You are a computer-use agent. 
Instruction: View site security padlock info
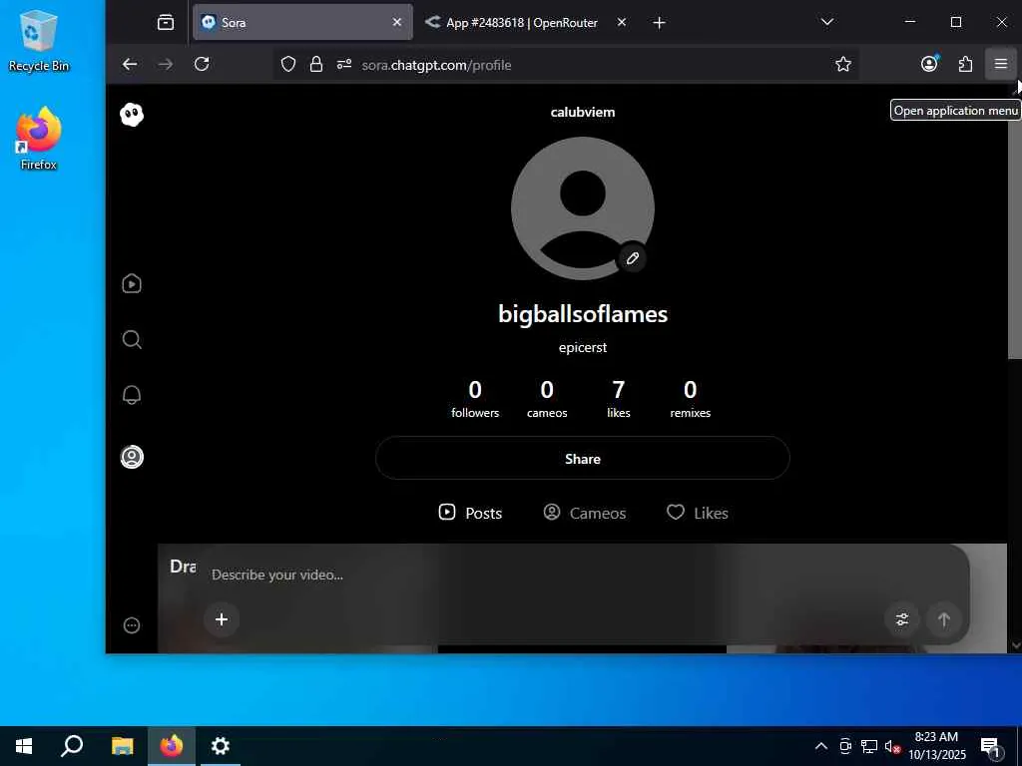[316, 64]
